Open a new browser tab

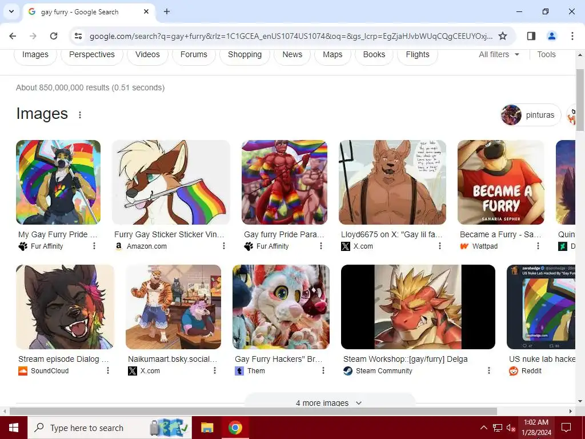(167, 11)
